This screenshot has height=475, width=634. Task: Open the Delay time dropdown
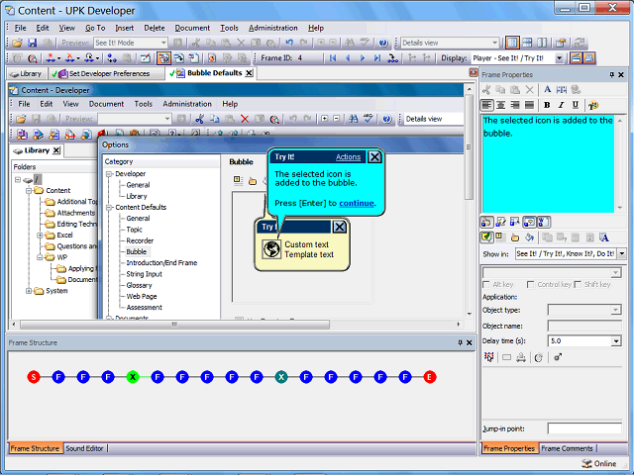tap(615, 341)
